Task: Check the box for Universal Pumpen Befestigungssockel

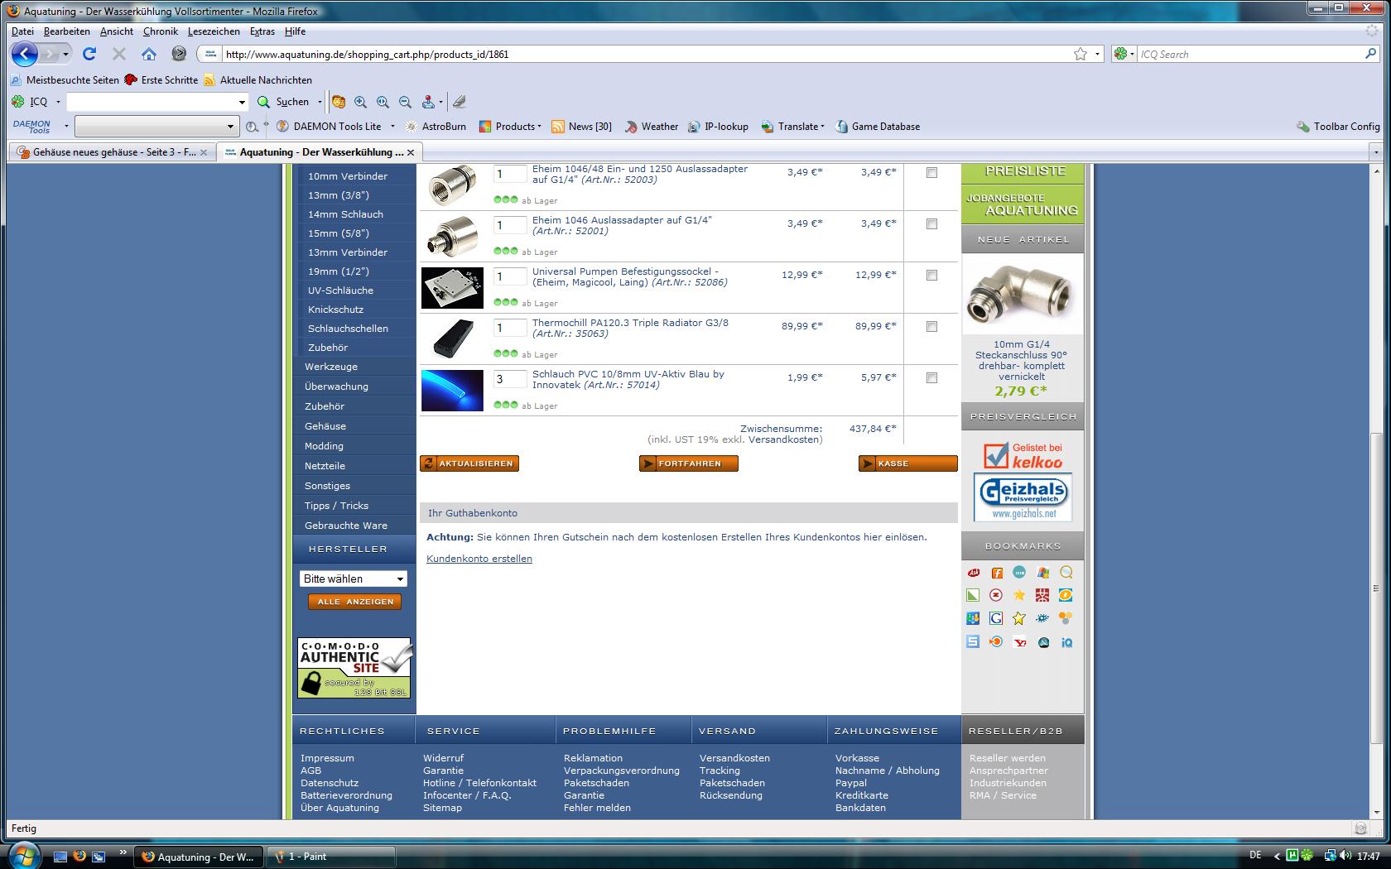Action: [931, 276]
